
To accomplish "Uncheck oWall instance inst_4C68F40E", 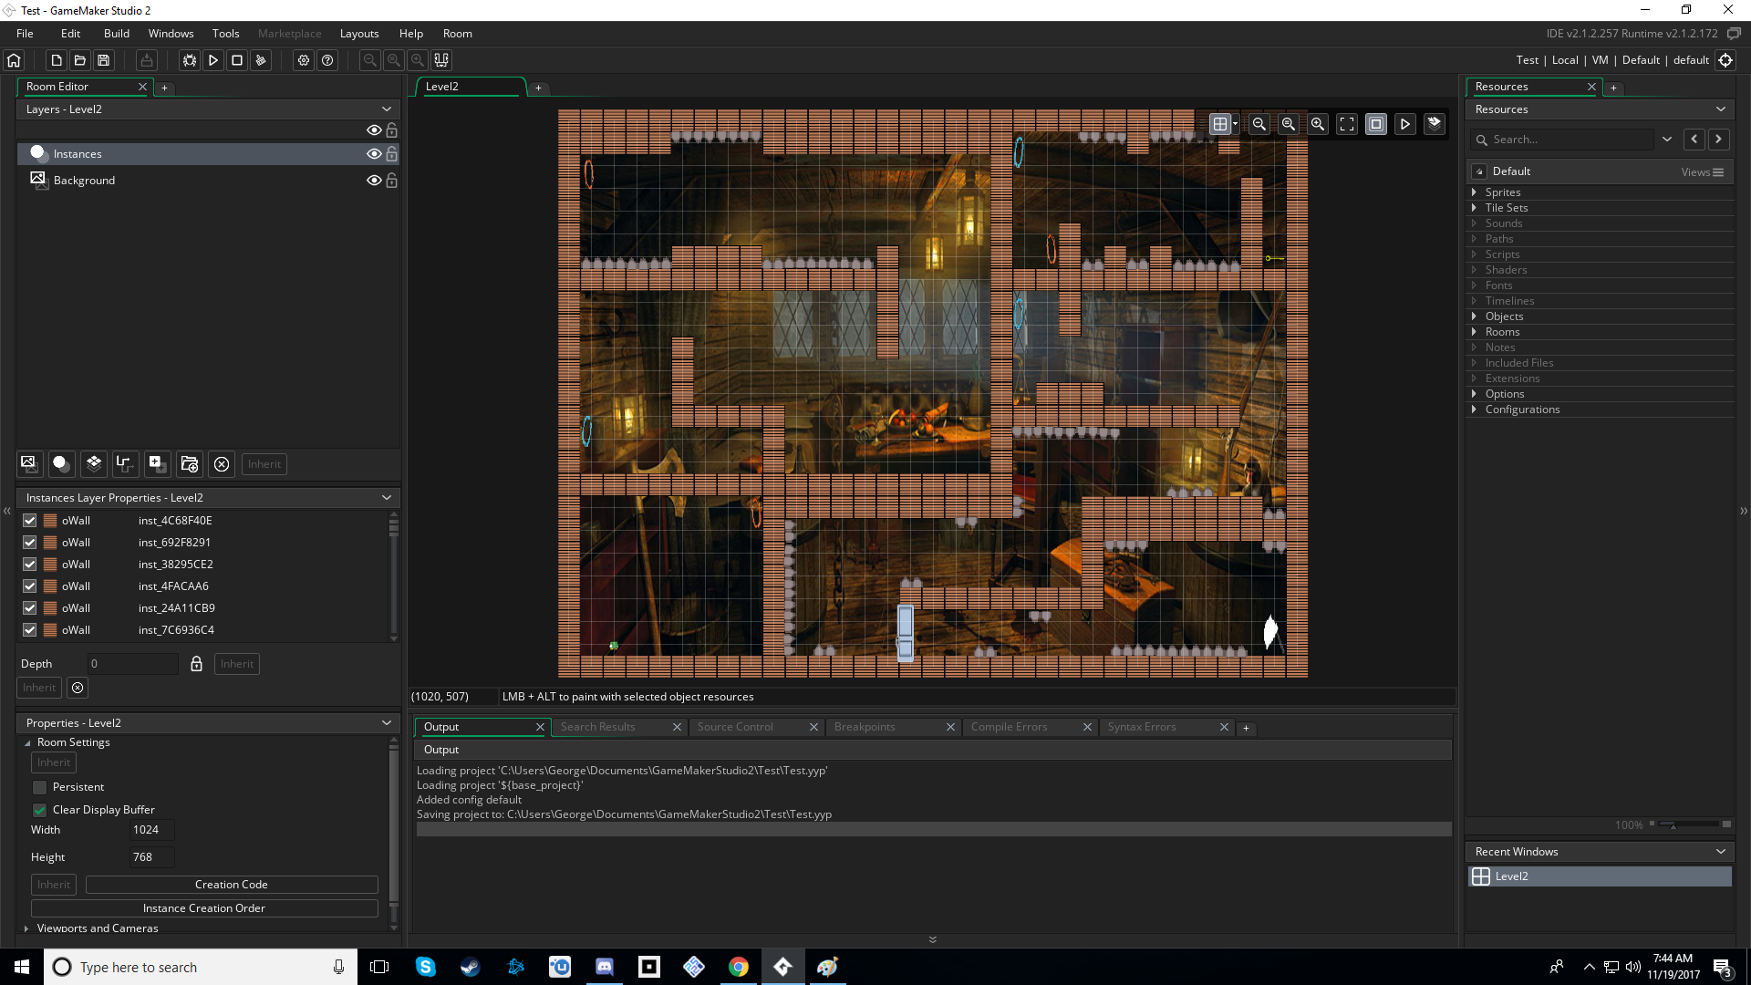I will (30, 521).
